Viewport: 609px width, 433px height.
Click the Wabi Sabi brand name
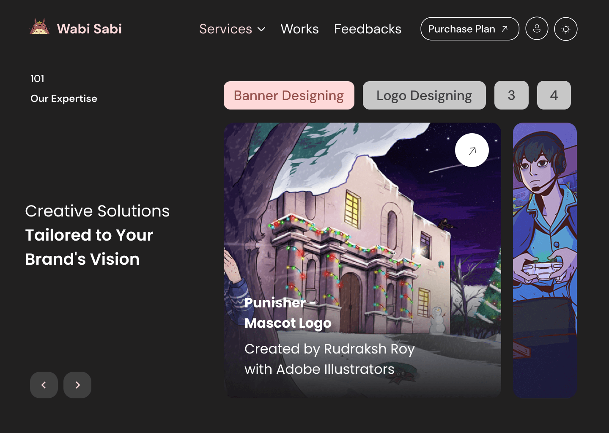tap(89, 29)
